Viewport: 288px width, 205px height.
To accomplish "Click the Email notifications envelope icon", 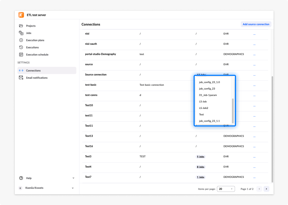I will [x=21, y=77].
